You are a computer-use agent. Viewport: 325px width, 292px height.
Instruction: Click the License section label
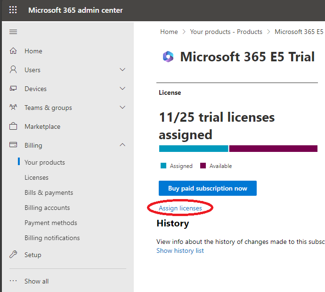pyautogui.click(x=170, y=92)
